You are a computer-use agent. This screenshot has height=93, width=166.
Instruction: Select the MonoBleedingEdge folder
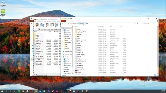click(x=81, y=31)
